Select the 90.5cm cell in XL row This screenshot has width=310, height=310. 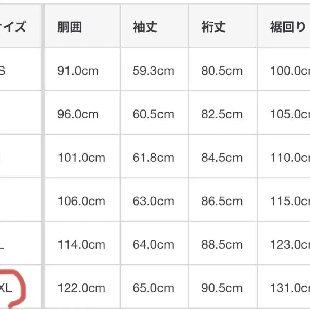tap(222, 288)
